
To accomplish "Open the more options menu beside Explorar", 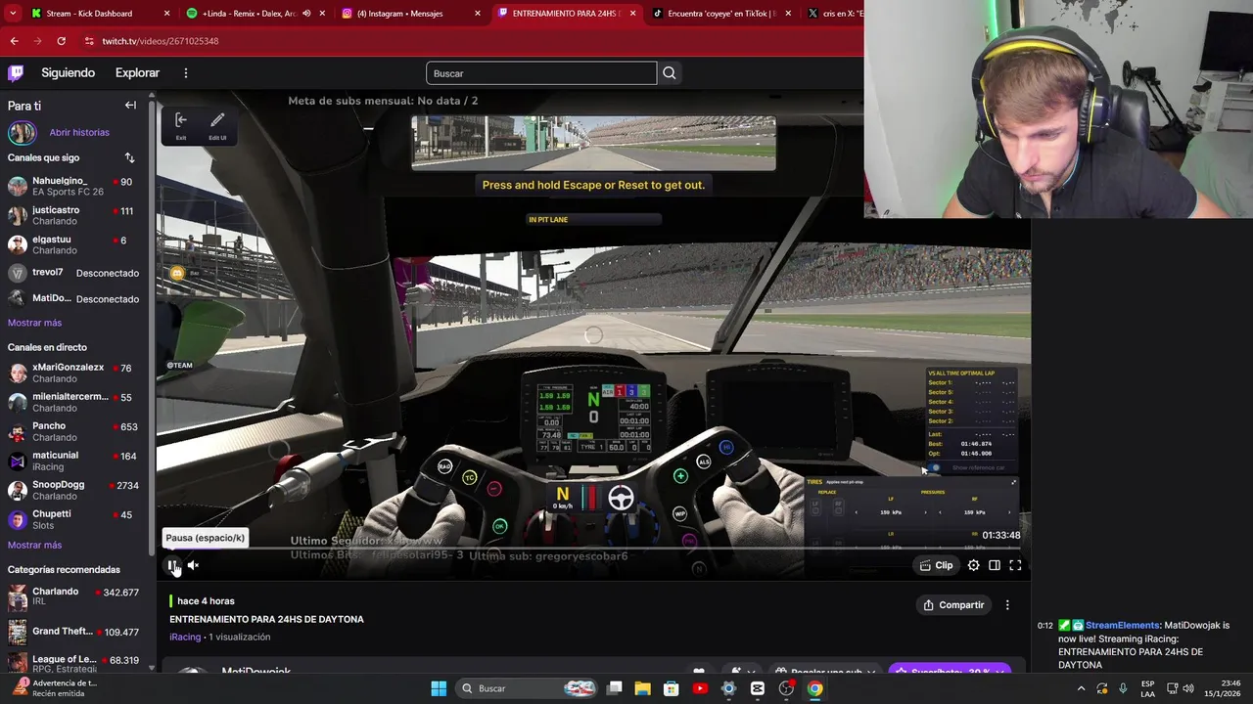I will click(x=185, y=72).
